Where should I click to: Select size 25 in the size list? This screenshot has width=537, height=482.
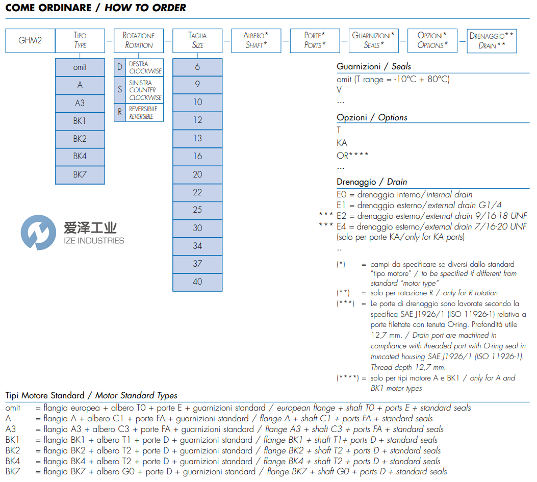tap(197, 210)
